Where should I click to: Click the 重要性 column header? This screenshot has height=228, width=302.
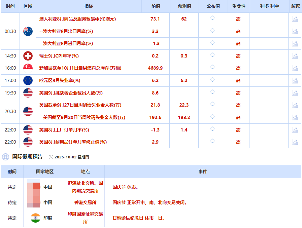[x=239, y=6]
